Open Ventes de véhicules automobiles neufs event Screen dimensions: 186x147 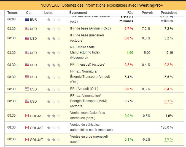click(91, 127)
